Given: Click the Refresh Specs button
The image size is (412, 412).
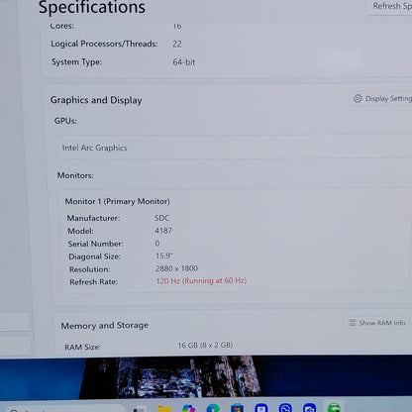Looking at the screenshot, I should [x=390, y=6].
